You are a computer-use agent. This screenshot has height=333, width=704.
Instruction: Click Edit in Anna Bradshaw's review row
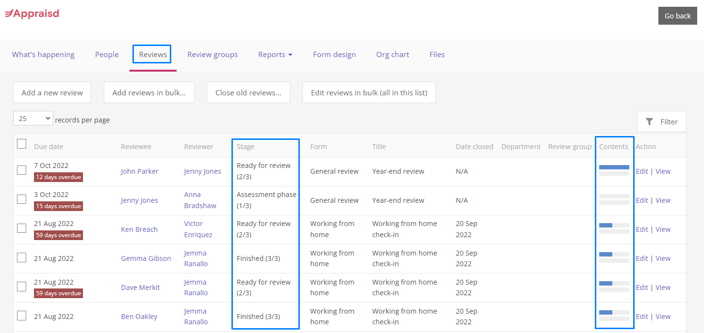pyautogui.click(x=642, y=200)
